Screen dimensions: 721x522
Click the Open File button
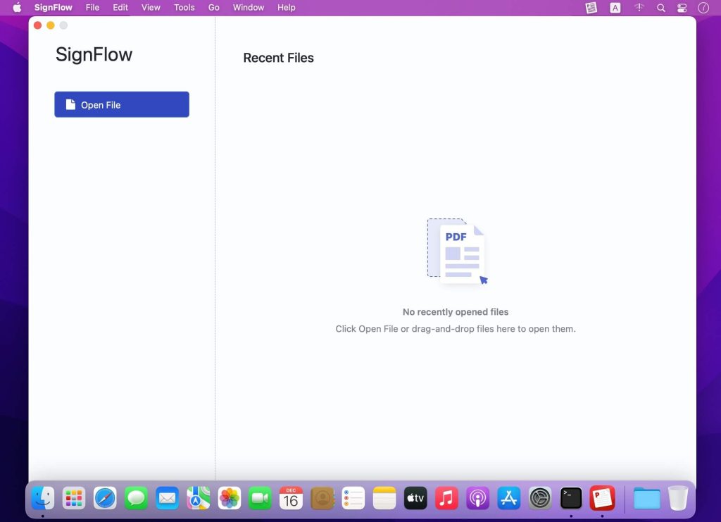click(121, 104)
